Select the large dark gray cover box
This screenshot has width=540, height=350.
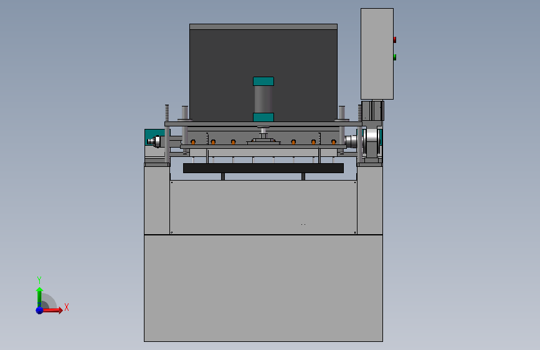coord(263,75)
